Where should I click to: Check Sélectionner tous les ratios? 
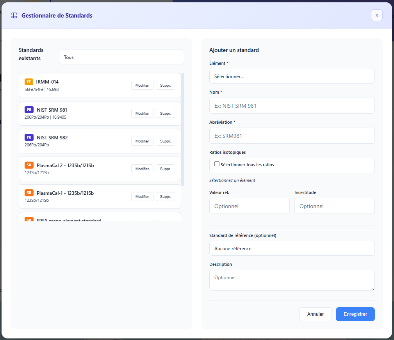217,164
